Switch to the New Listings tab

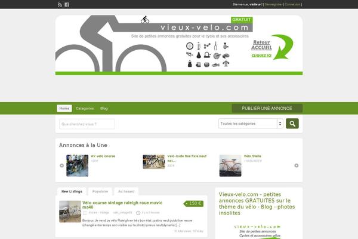[x=72, y=191]
